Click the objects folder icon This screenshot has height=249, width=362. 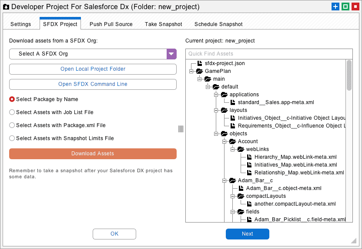(x=225, y=134)
